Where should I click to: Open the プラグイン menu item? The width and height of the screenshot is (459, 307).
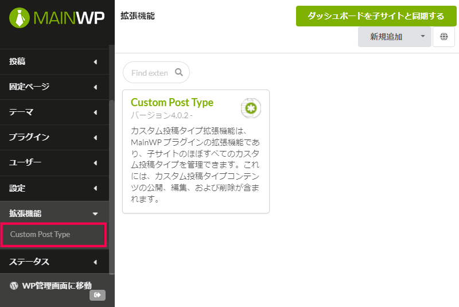(x=55, y=138)
